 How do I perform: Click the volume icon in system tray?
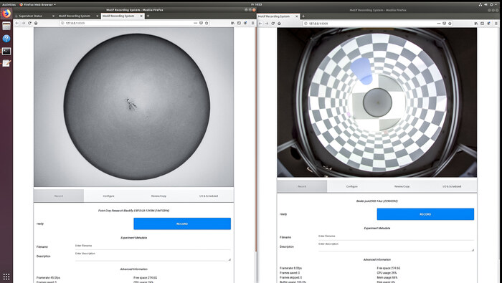tap(486, 5)
